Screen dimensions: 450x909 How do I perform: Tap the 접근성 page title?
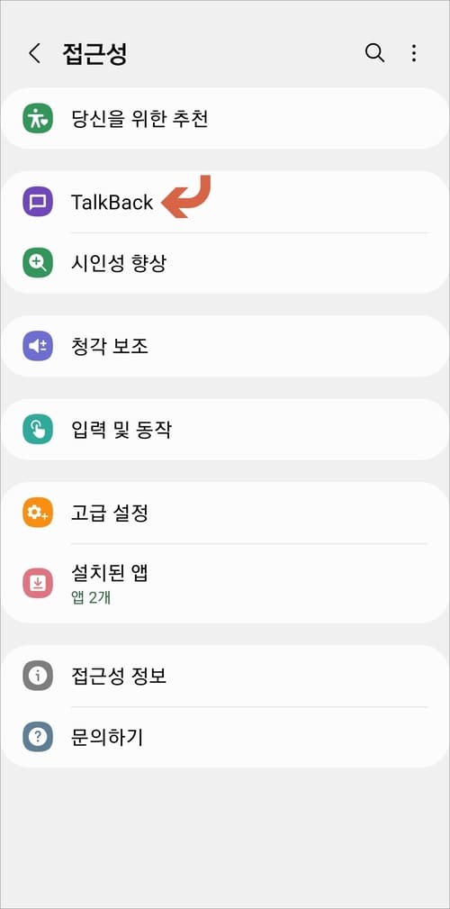pyautogui.click(x=94, y=53)
